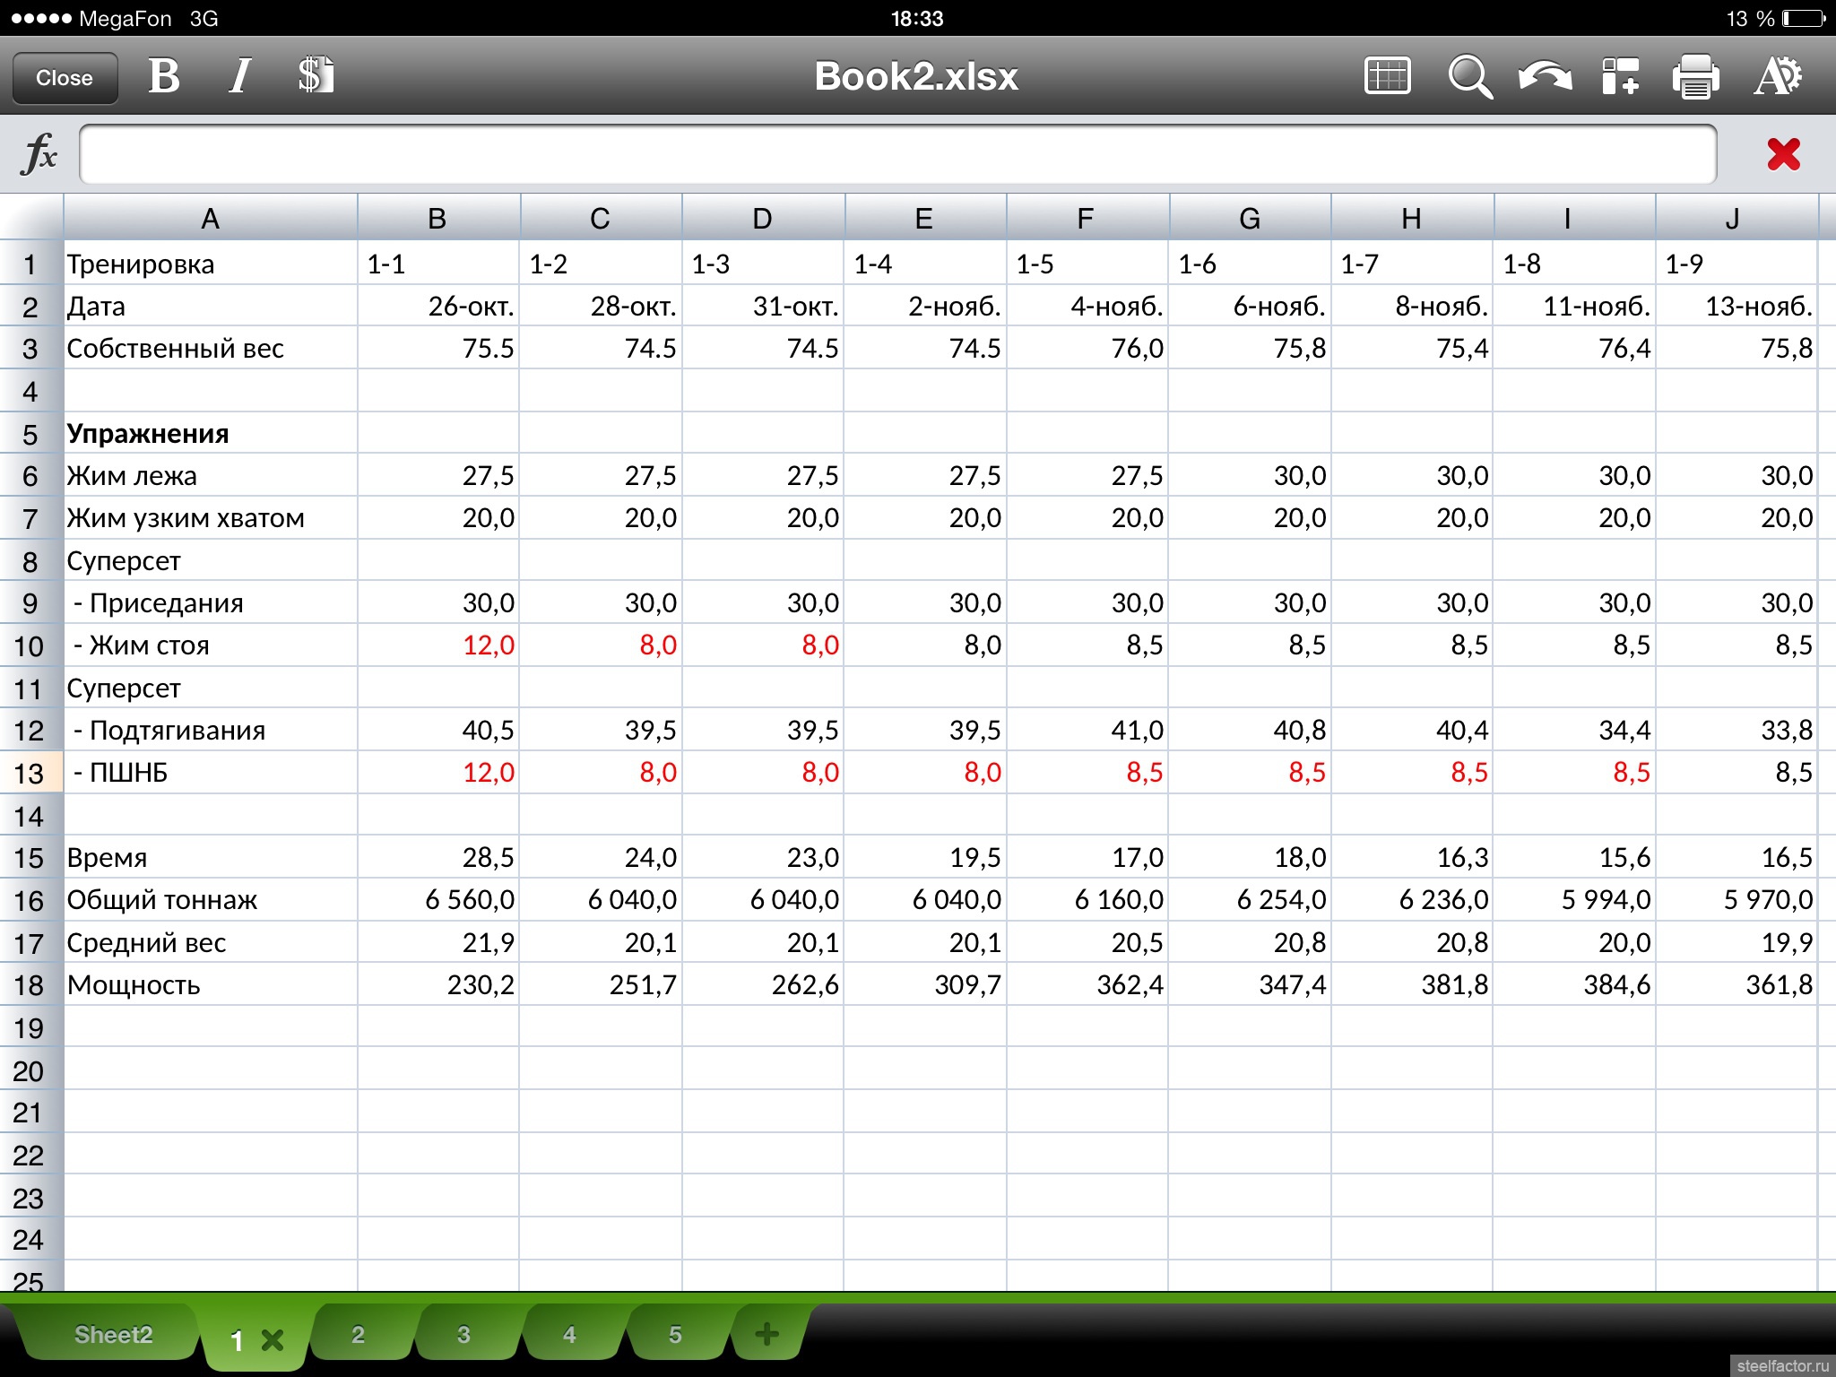The width and height of the screenshot is (1836, 1377).
Task: Toggle bold formatting with B icon
Action: 164,76
